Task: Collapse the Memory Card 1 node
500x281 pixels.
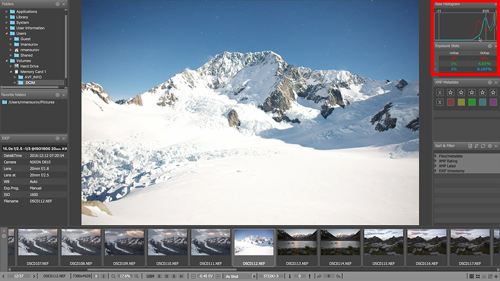Action: pyautogui.click(x=10, y=72)
